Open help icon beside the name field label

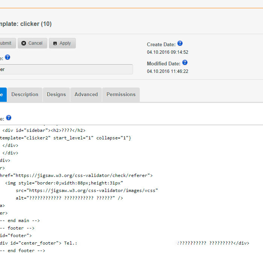point(8,57)
